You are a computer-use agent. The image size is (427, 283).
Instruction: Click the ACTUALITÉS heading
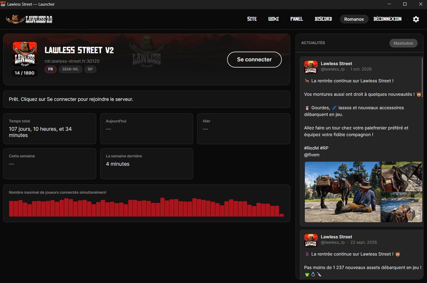click(313, 43)
